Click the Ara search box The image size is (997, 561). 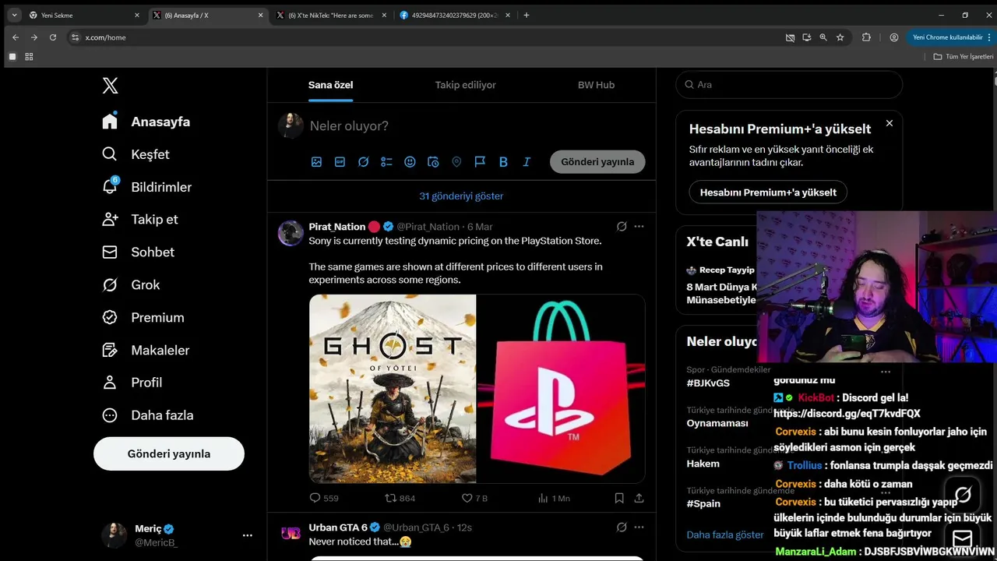click(x=789, y=84)
